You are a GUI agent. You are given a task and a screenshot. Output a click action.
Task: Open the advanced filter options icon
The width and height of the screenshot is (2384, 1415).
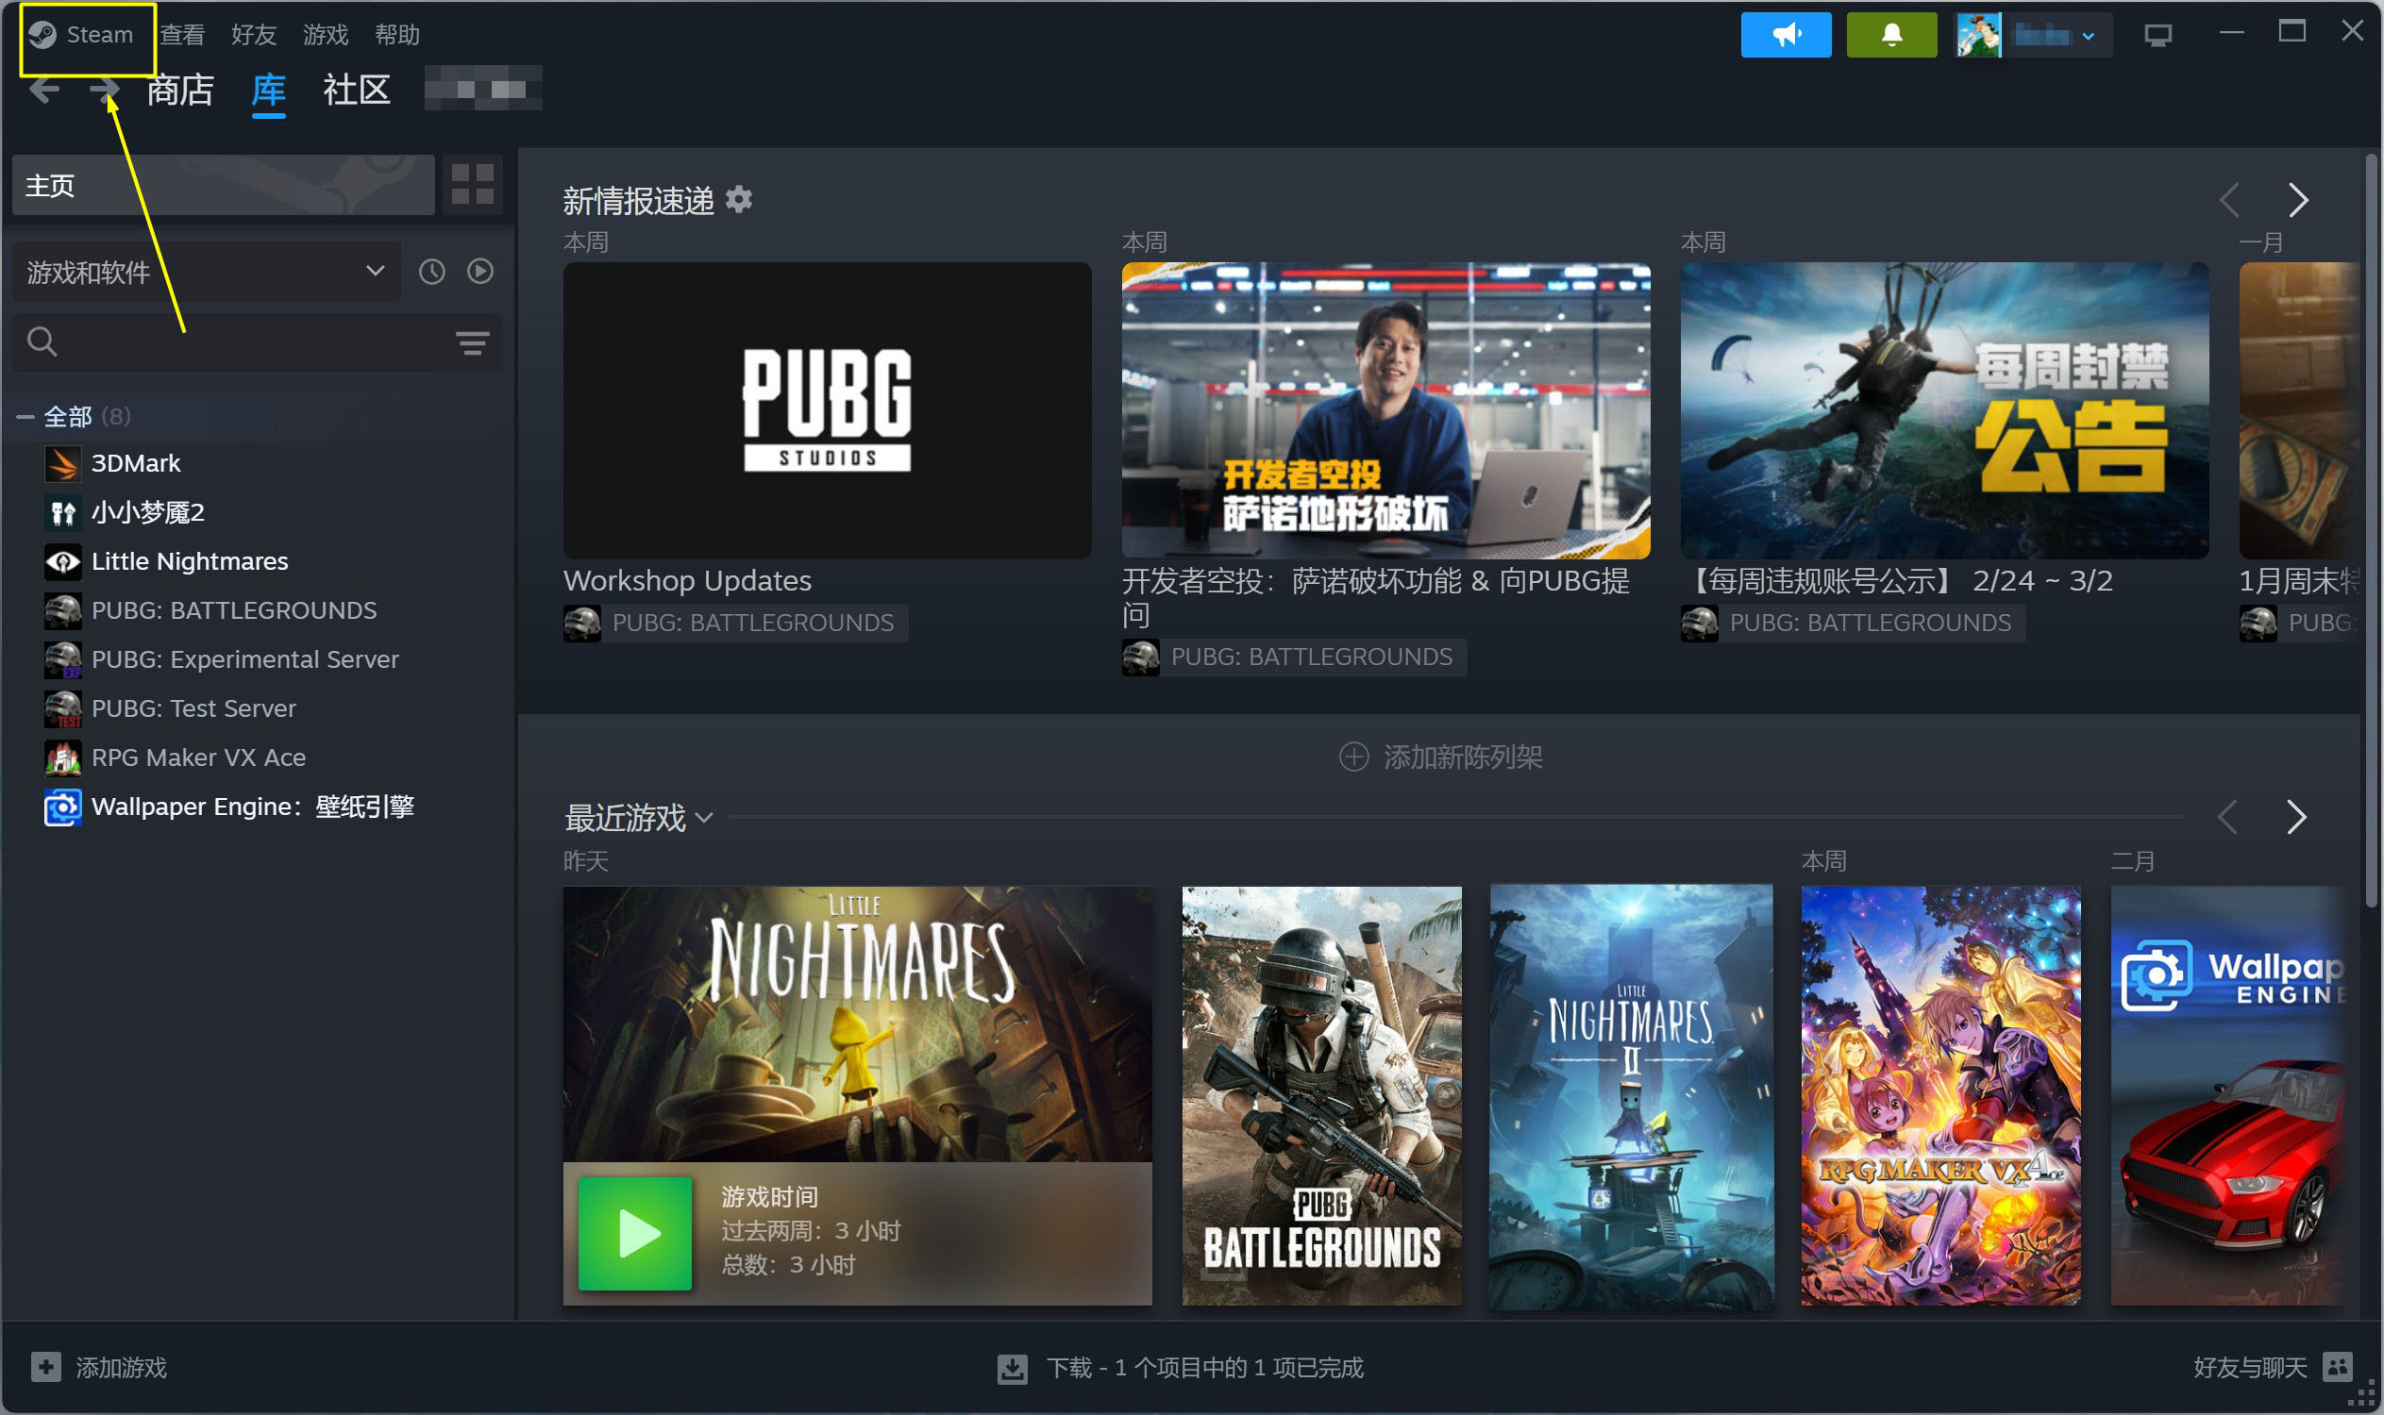[x=472, y=342]
